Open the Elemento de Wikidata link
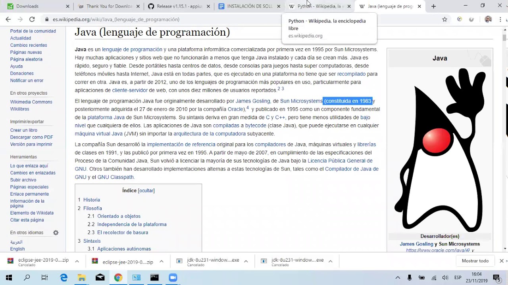 [x=32, y=213]
